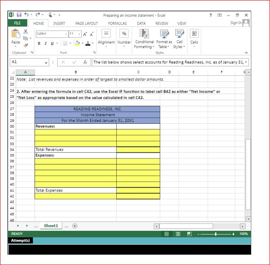Switch to Normal view icon in status bar
270x265 pixels.
(x=166, y=234)
